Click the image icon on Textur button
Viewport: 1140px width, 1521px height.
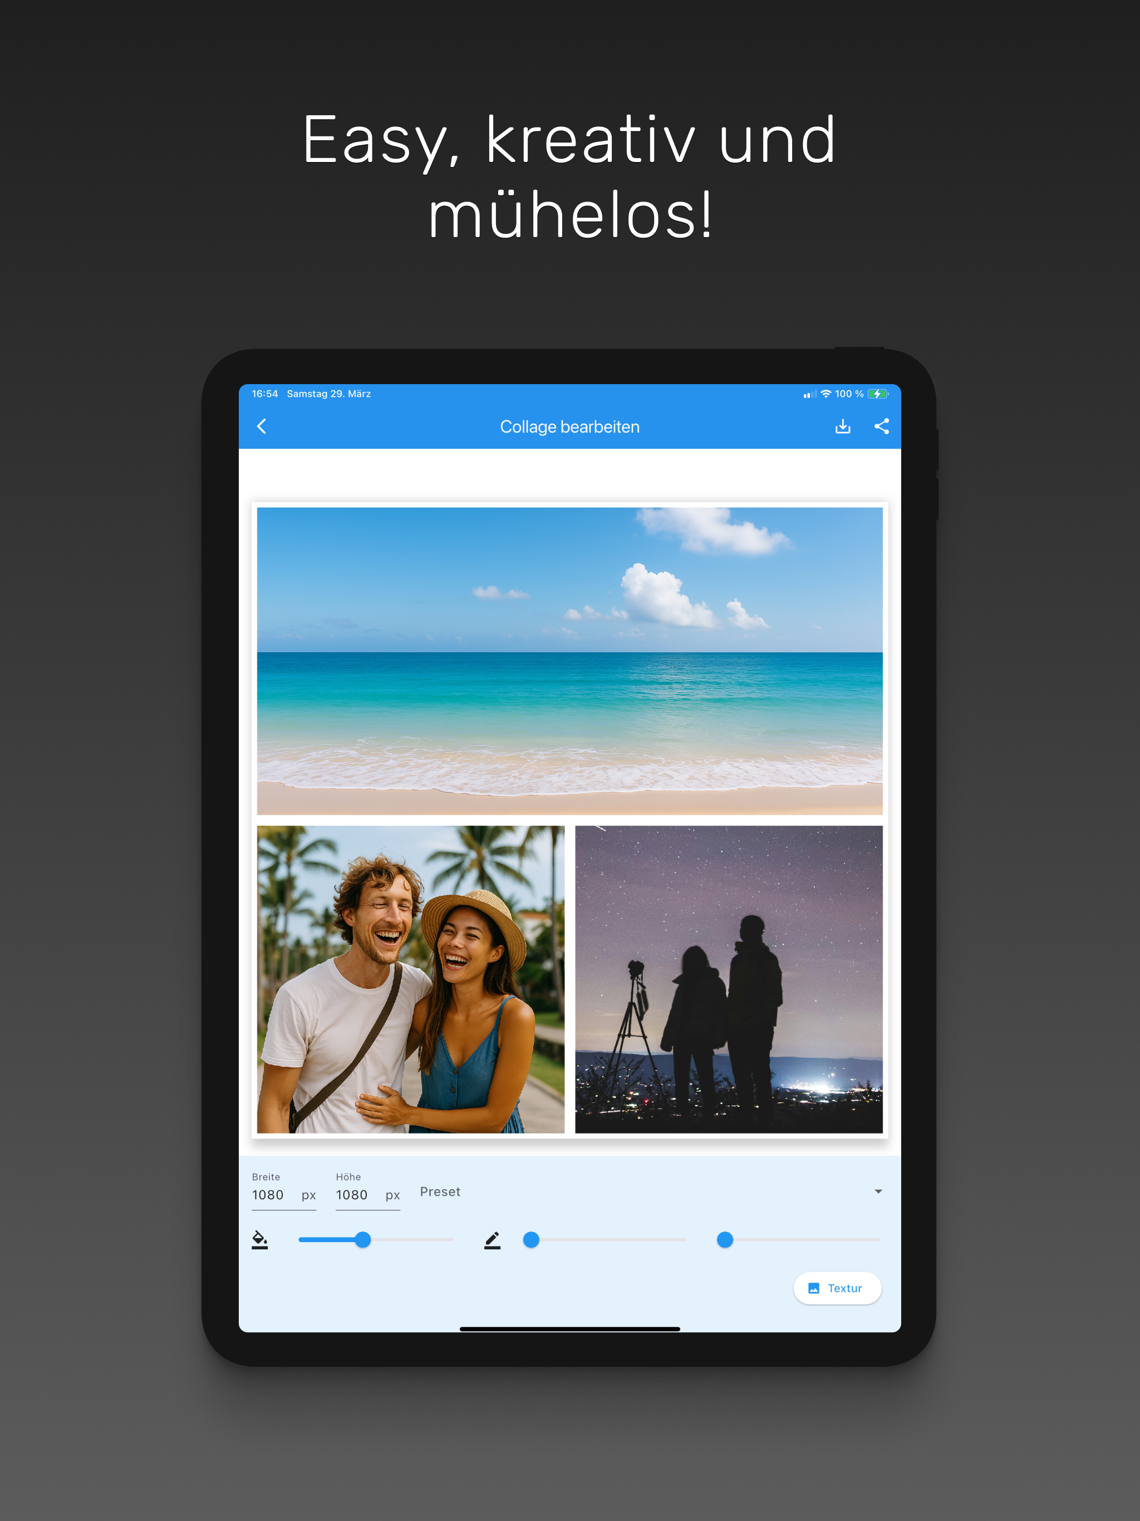(x=813, y=1288)
